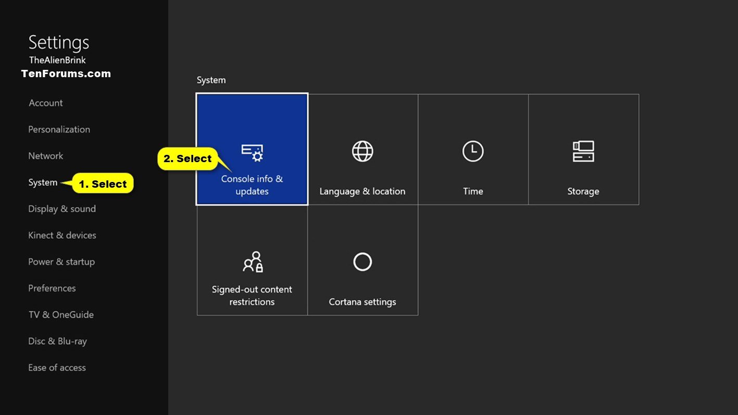
Task: Click the drive icon on Storage tile
Action: [x=583, y=151]
